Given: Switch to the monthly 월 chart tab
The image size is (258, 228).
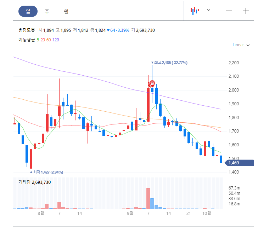Looking at the screenshot, I should [66, 11].
